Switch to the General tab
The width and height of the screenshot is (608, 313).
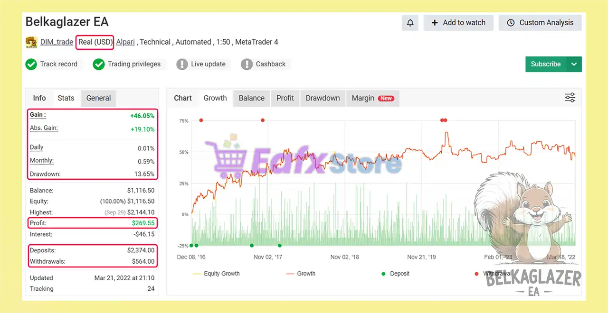98,98
